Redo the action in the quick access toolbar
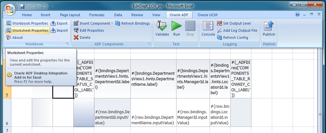Screen dimensions: 326x133 pyautogui.click(x=39, y=6)
